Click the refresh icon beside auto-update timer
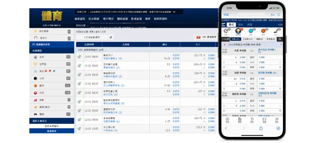309x143 pixels. tap(111, 37)
